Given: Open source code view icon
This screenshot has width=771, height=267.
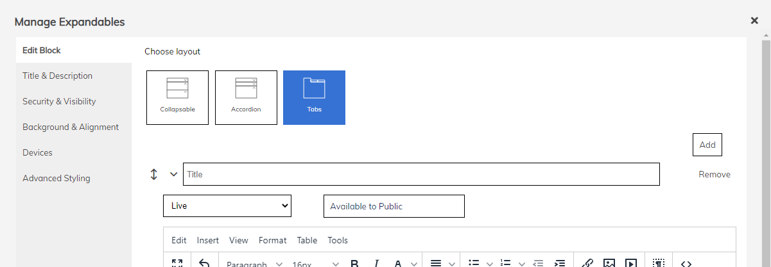Looking at the screenshot, I should click(x=686, y=263).
